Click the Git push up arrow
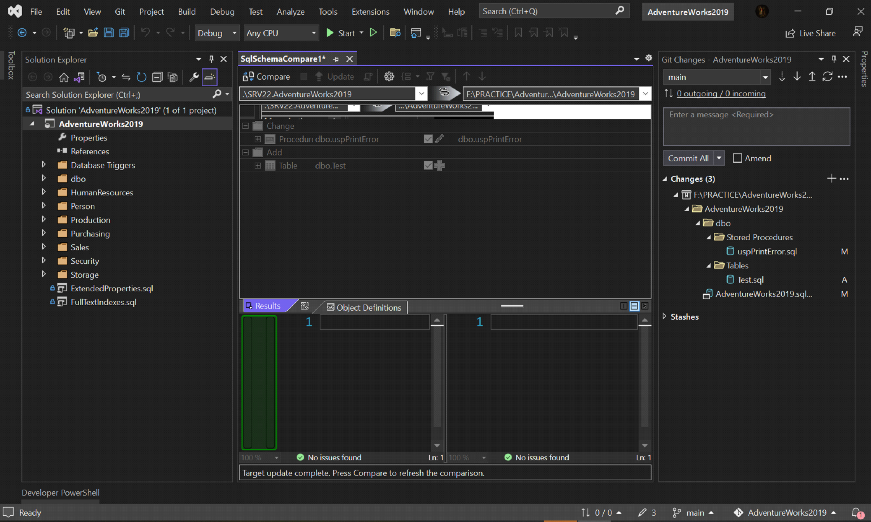The width and height of the screenshot is (871, 522). [812, 77]
